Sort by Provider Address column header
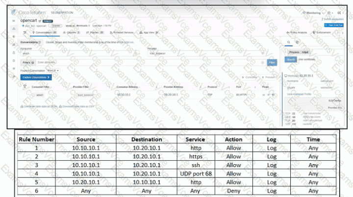This screenshot has height=197, width=353. coord(174,87)
